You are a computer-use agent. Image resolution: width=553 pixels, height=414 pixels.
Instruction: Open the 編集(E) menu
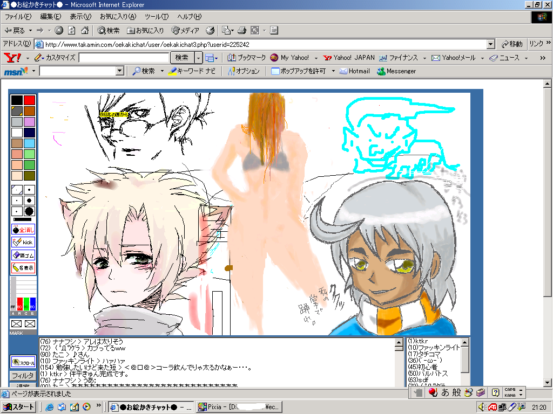pyautogui.click(x=50, y=17)
